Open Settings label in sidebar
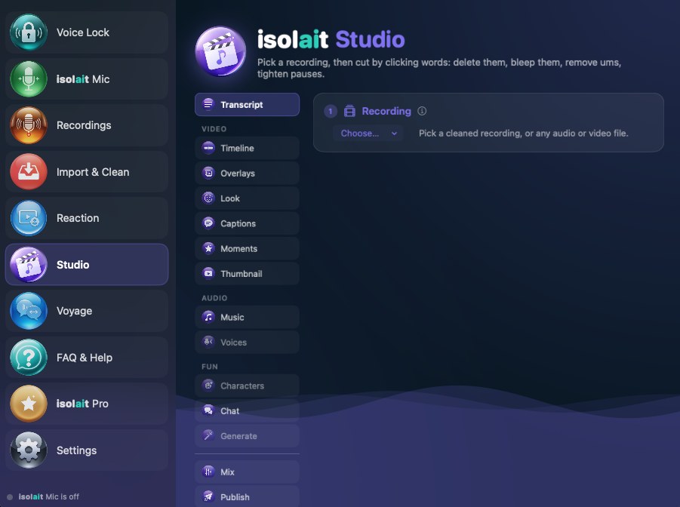 pyautogui.click(x=76, y=450)
